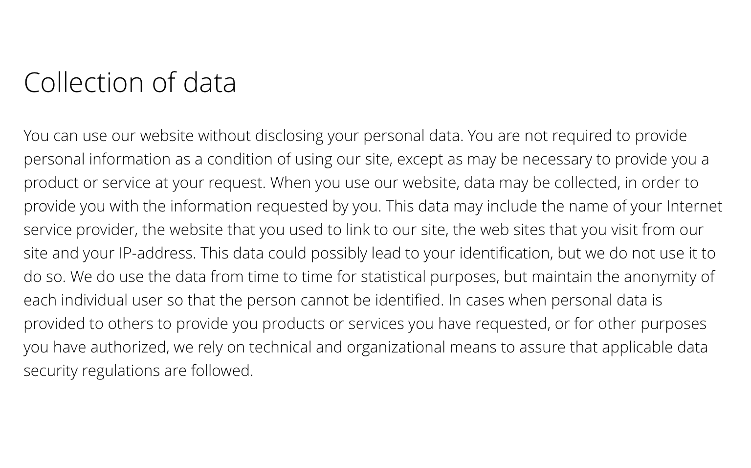Image resolution: width=751 pixels, height=468 pixels.
Task: Click the 'Collection of data' heading
Action: click(x=130, y=82)
